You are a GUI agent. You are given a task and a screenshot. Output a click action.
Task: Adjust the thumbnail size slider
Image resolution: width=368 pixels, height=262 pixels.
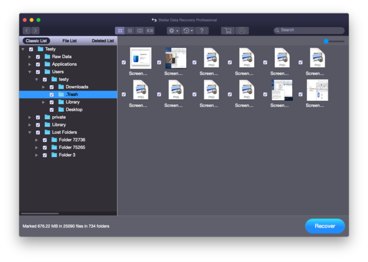[x=326, y=41]
